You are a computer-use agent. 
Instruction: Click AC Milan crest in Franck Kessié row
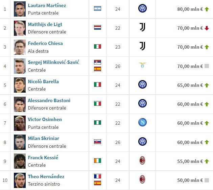(142, 160)
